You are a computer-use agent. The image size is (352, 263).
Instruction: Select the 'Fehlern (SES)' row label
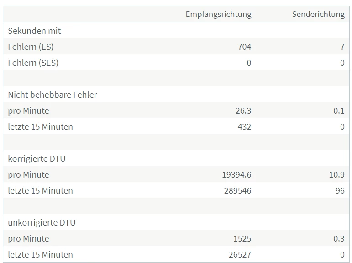(x=33, y=63)
